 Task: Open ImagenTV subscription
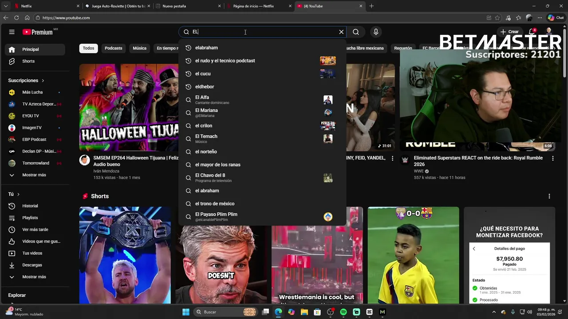pos(35,128)
